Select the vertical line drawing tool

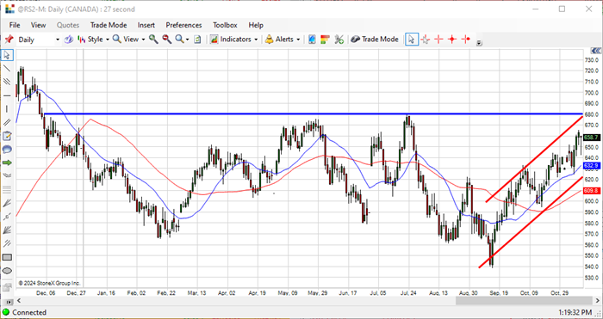tap(7, 108)
